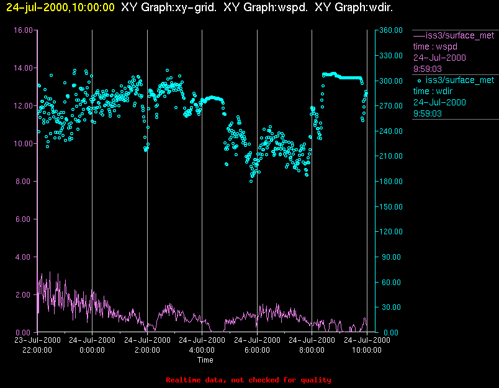Click the right axis value 270.00
This screenshot has height=388, width=499.
(391, 106)
